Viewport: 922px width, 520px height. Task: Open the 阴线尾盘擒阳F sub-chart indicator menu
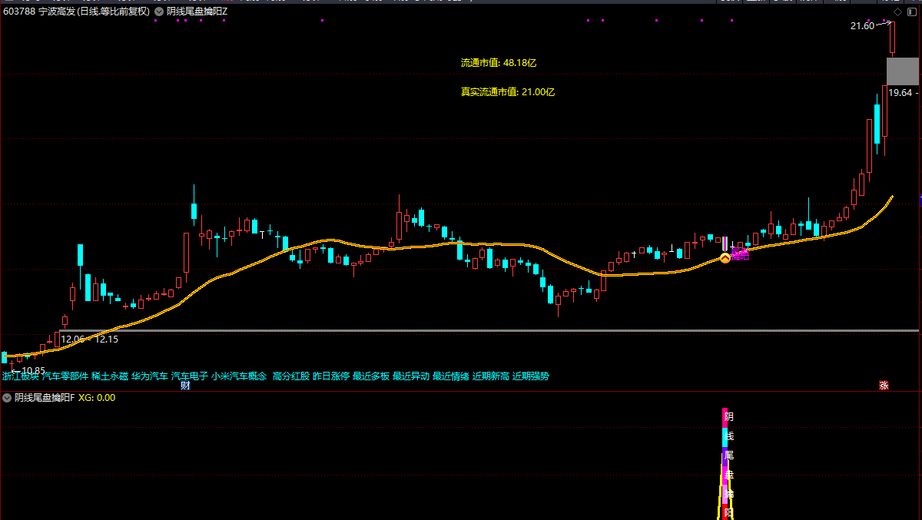[7, 398]
